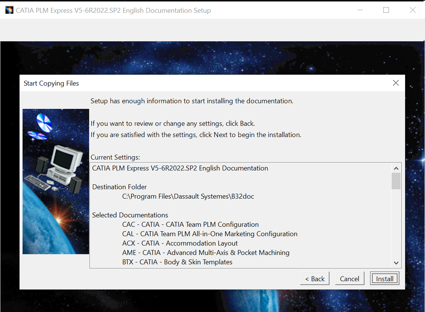Click the main window title bar text

(113, 10)
